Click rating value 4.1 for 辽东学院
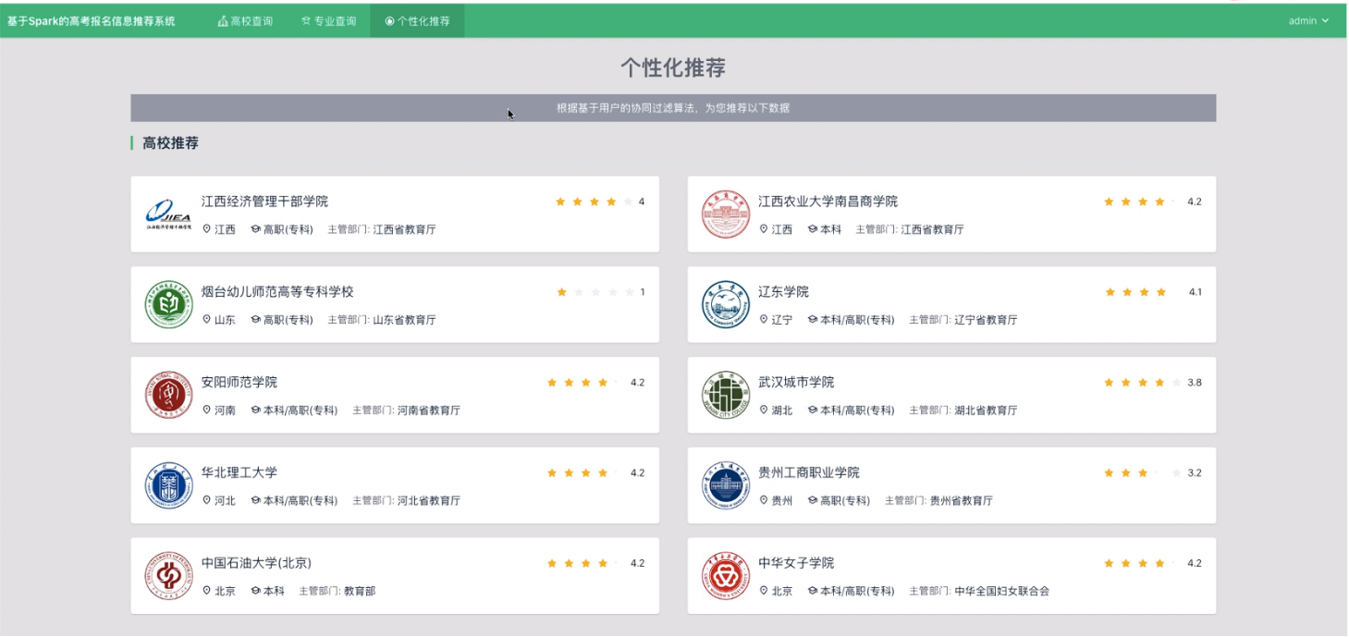 click(x=1196, y=292)
